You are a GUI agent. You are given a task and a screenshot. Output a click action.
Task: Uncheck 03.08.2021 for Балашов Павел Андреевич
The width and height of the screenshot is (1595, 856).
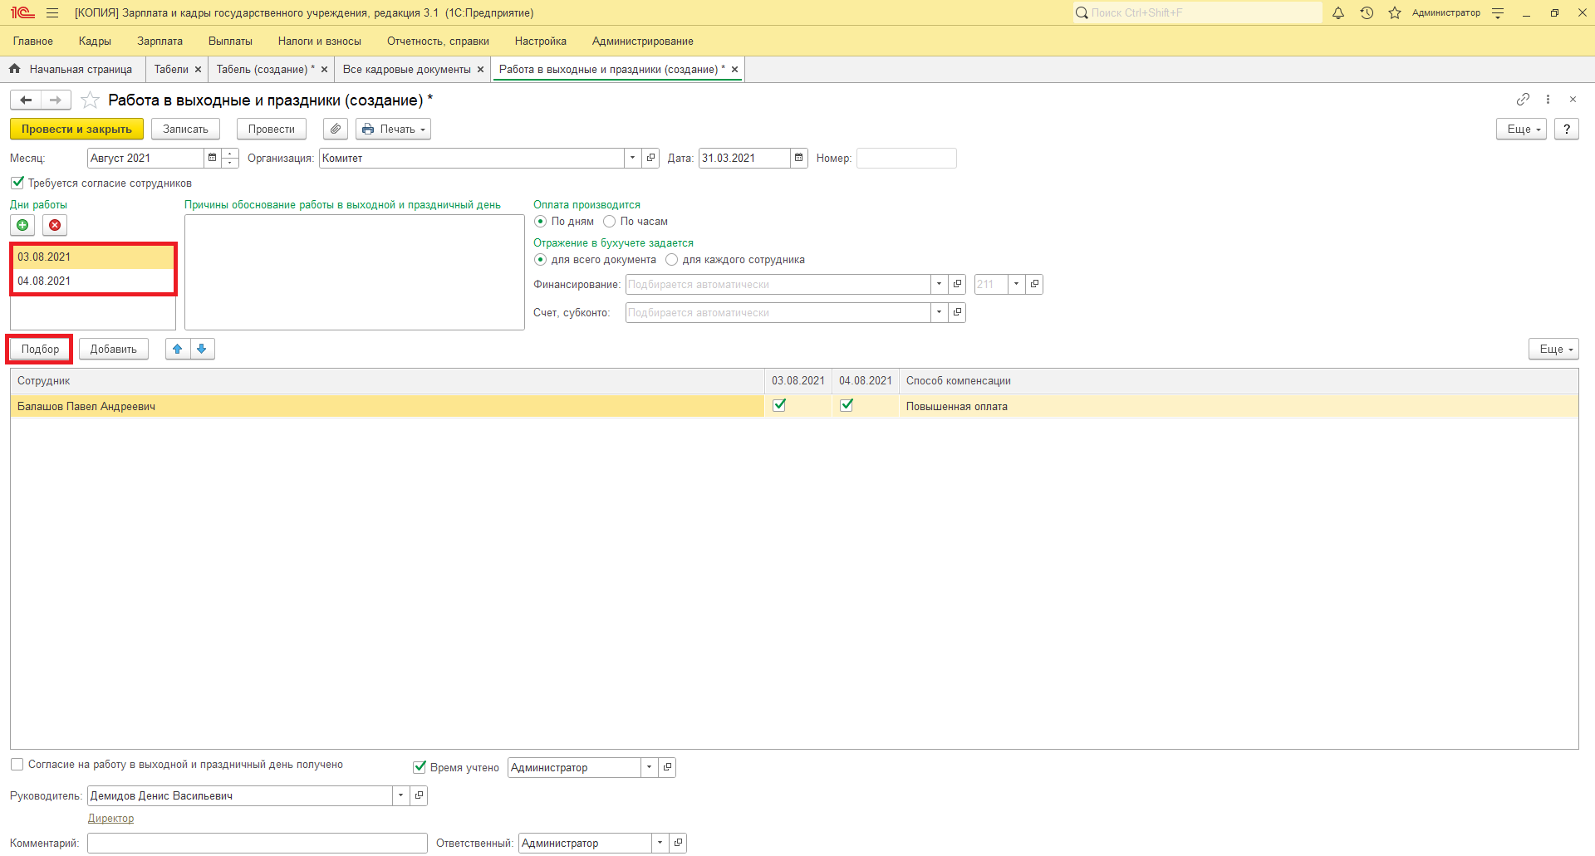click(x=779, y=405)
